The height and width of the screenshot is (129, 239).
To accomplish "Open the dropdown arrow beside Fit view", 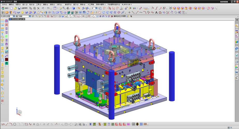I will [57, 8].
